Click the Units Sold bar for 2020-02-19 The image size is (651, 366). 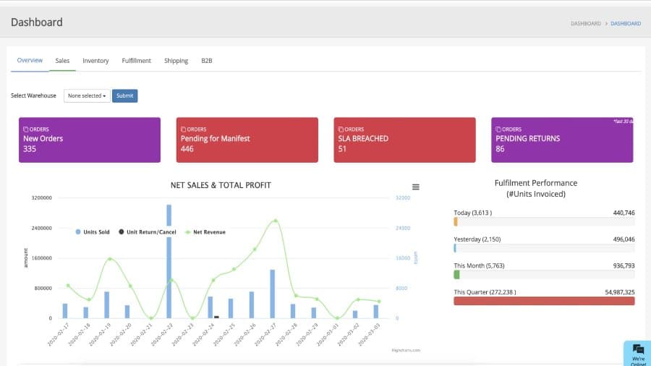tap(107, 305)
